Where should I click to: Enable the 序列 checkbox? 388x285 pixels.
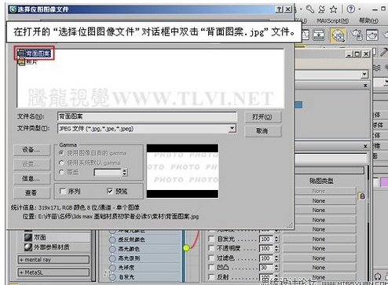[x=63, y=192]
